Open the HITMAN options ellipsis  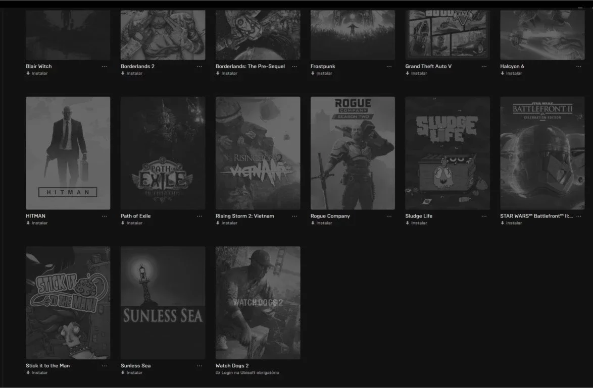[x=105, y=216]
